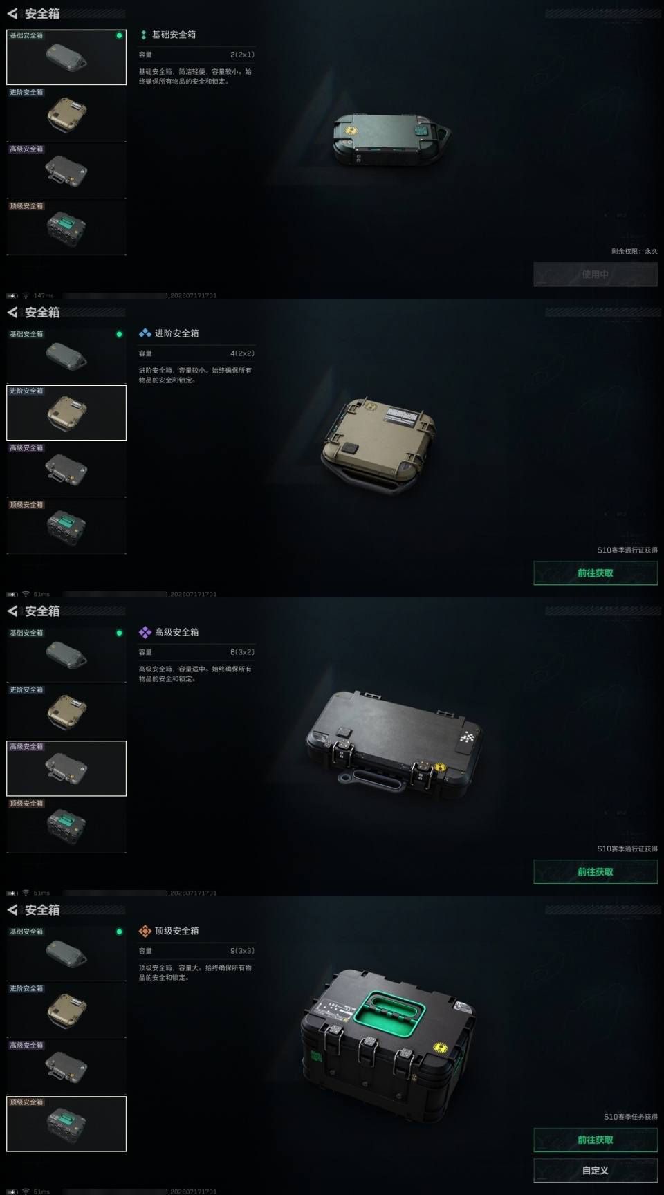Click the 容量 2(2x1) capacity row

(x=196, y=55)
